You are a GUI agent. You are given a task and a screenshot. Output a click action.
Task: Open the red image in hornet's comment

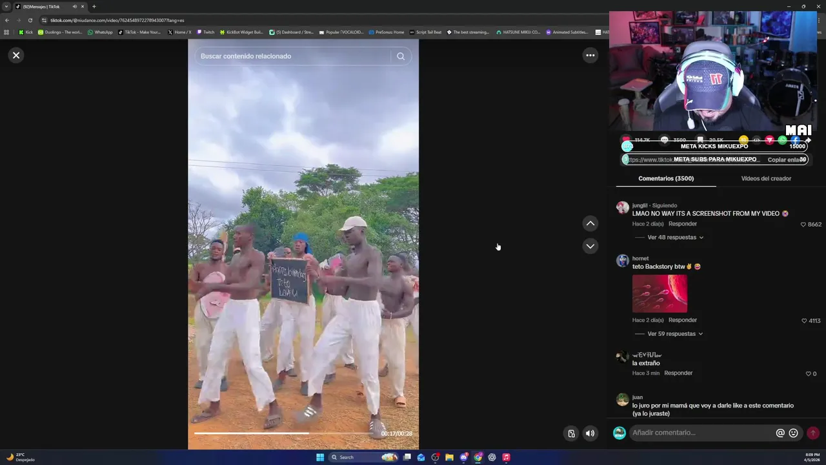tap(660, 294)
